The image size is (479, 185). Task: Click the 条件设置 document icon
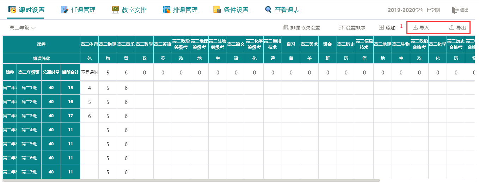click(217, 10)
